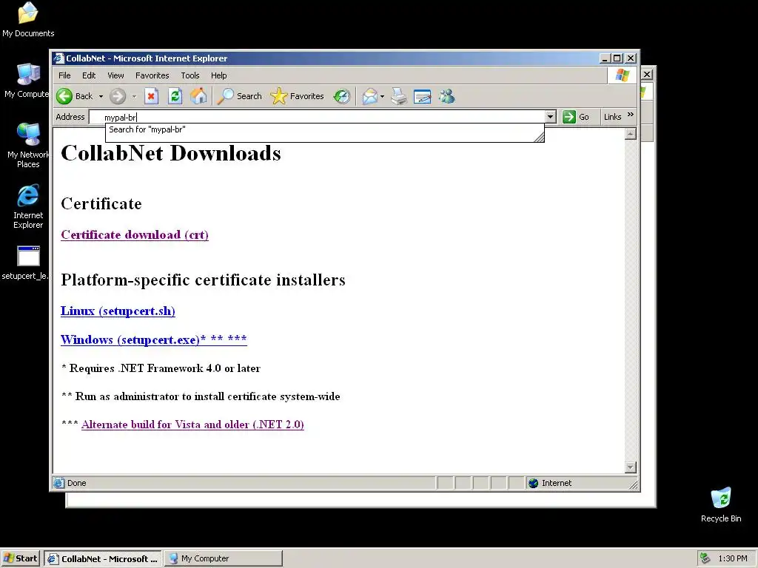The height and width of the screenshot is (568, 758).
Task: Go to the Home page icon
Action: [x=198, y=96]
